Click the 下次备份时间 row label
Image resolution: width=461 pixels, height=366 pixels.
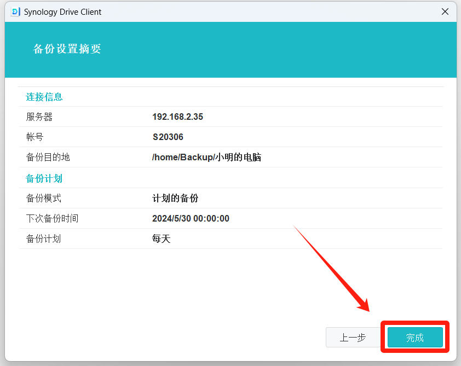click(52, 218)
